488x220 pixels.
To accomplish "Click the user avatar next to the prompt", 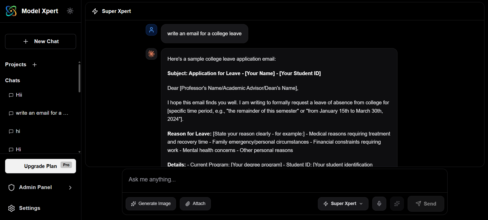I will [x=151, y=30].
